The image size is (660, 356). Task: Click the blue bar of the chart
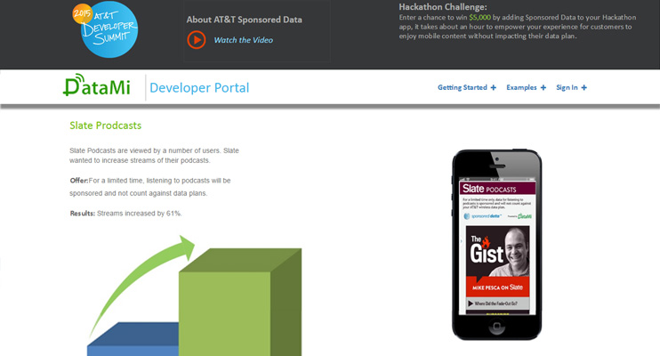pyautogui.click(x=133, y=339)
